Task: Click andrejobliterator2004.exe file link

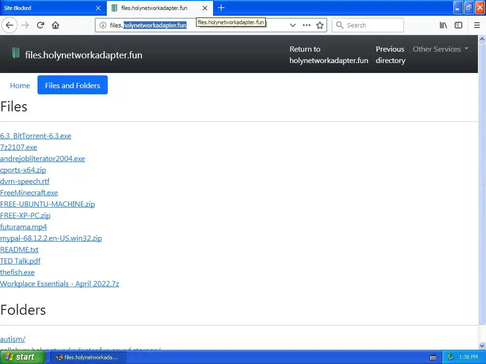Action: [42, 158]
